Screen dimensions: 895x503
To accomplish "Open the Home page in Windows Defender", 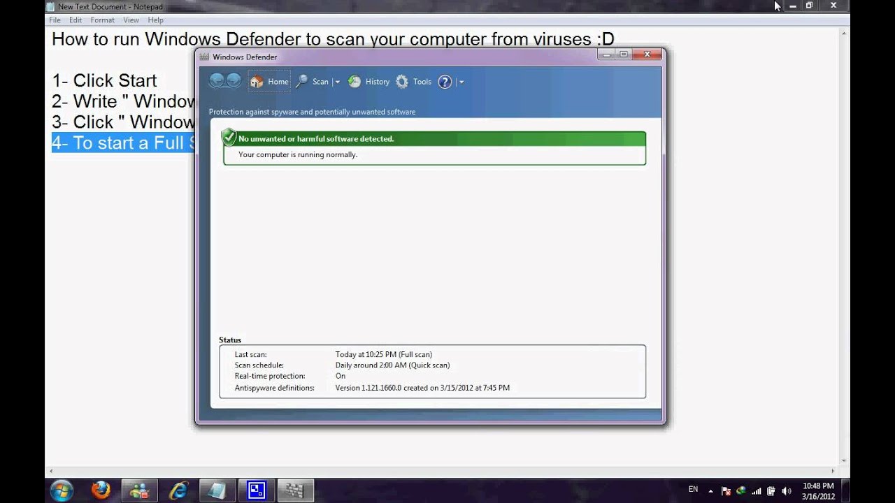I will 269,82.
